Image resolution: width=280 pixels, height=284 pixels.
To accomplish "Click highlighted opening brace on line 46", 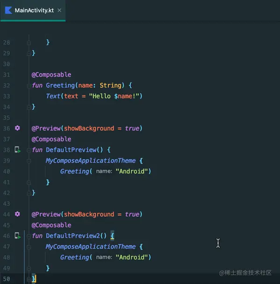I will [112, 236].
